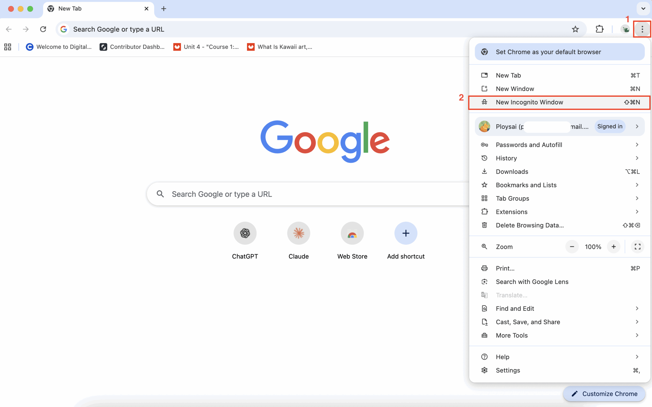652x407 pixels.
Task: Open the Welcome to Digital bookmark
Action: point(59,47)
